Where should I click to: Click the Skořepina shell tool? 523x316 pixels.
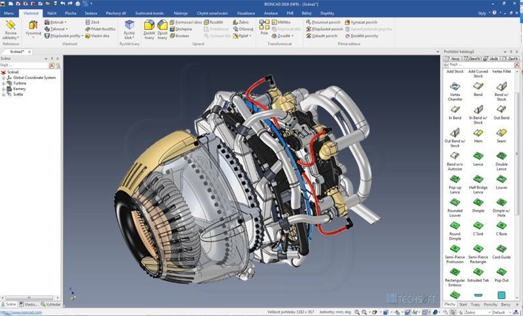pos(181,29)
